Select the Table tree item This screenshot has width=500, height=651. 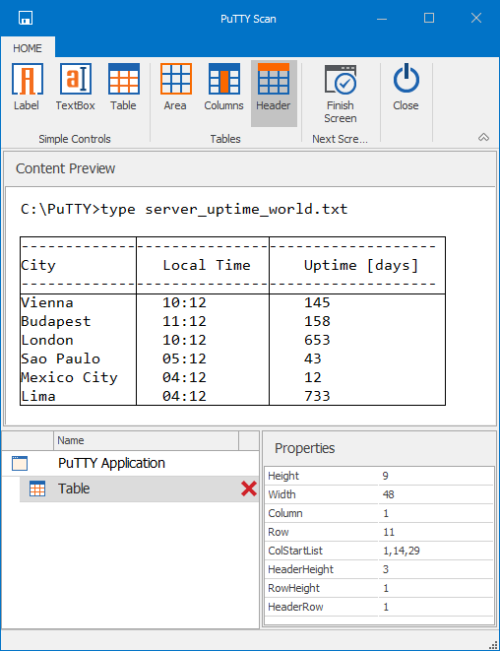pyautogui.click(x=139, y=488)
